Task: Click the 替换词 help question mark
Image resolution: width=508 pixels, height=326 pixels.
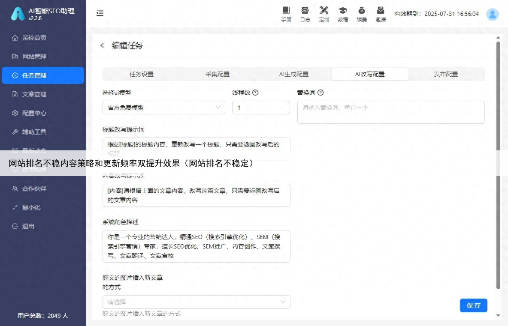Action: point(320,92)
